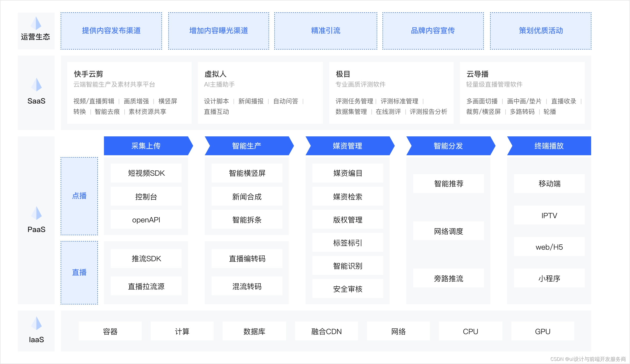The height and width of the screenshot is (364, 630).
Task: Choose the 智能推荐 module
Action: (x=449, y=184)
